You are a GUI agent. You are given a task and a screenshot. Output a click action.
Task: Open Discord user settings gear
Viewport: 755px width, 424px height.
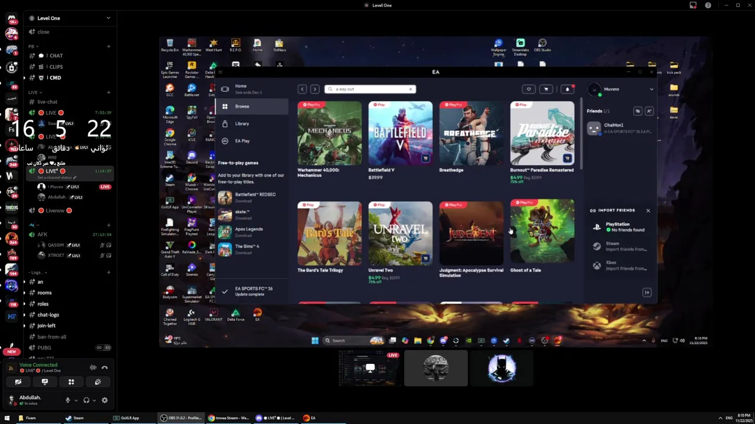[x=104, y=400]
